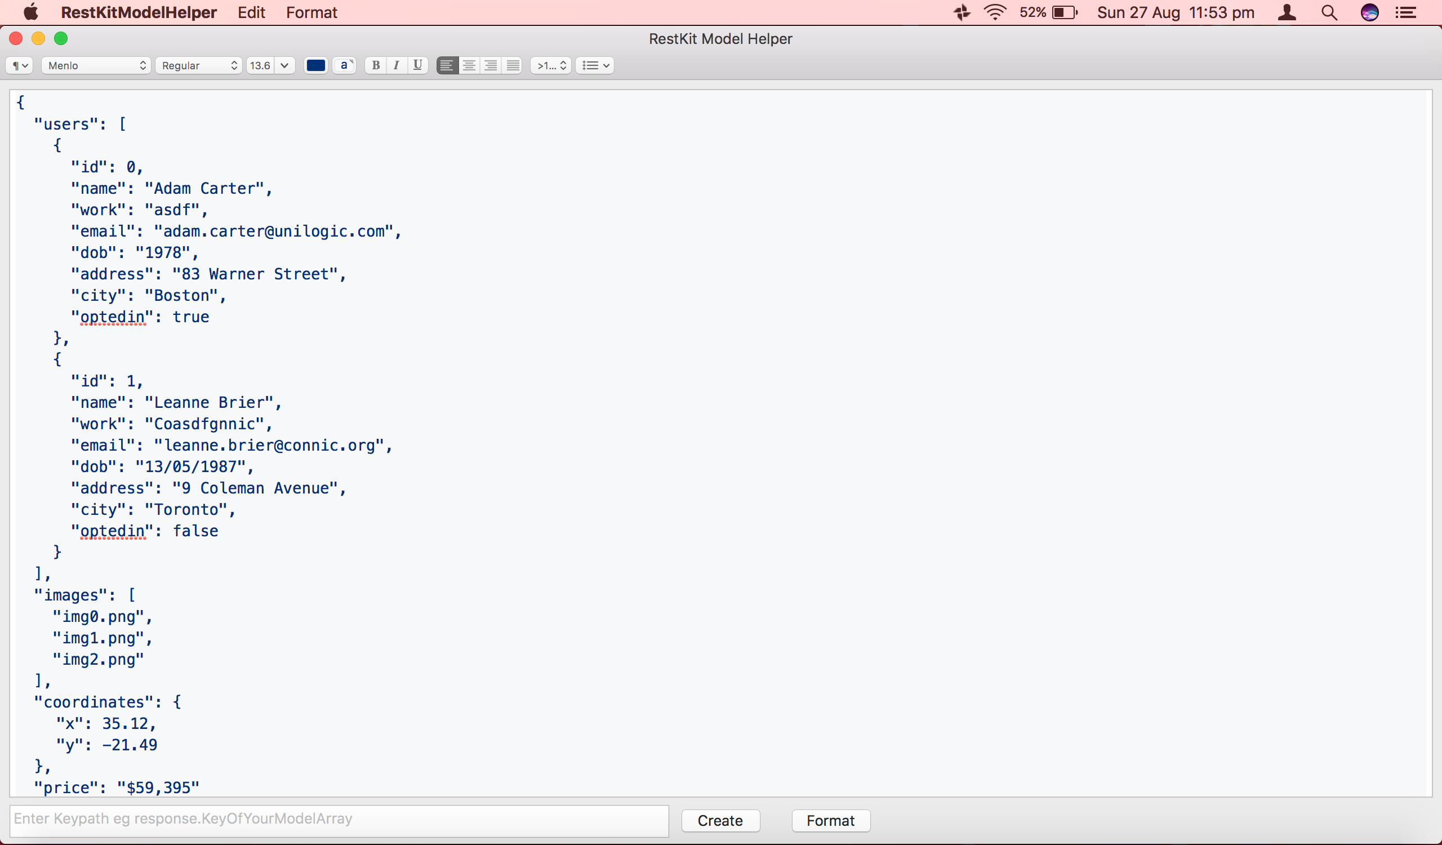Toggle italic formatting

tap(396, 66)
